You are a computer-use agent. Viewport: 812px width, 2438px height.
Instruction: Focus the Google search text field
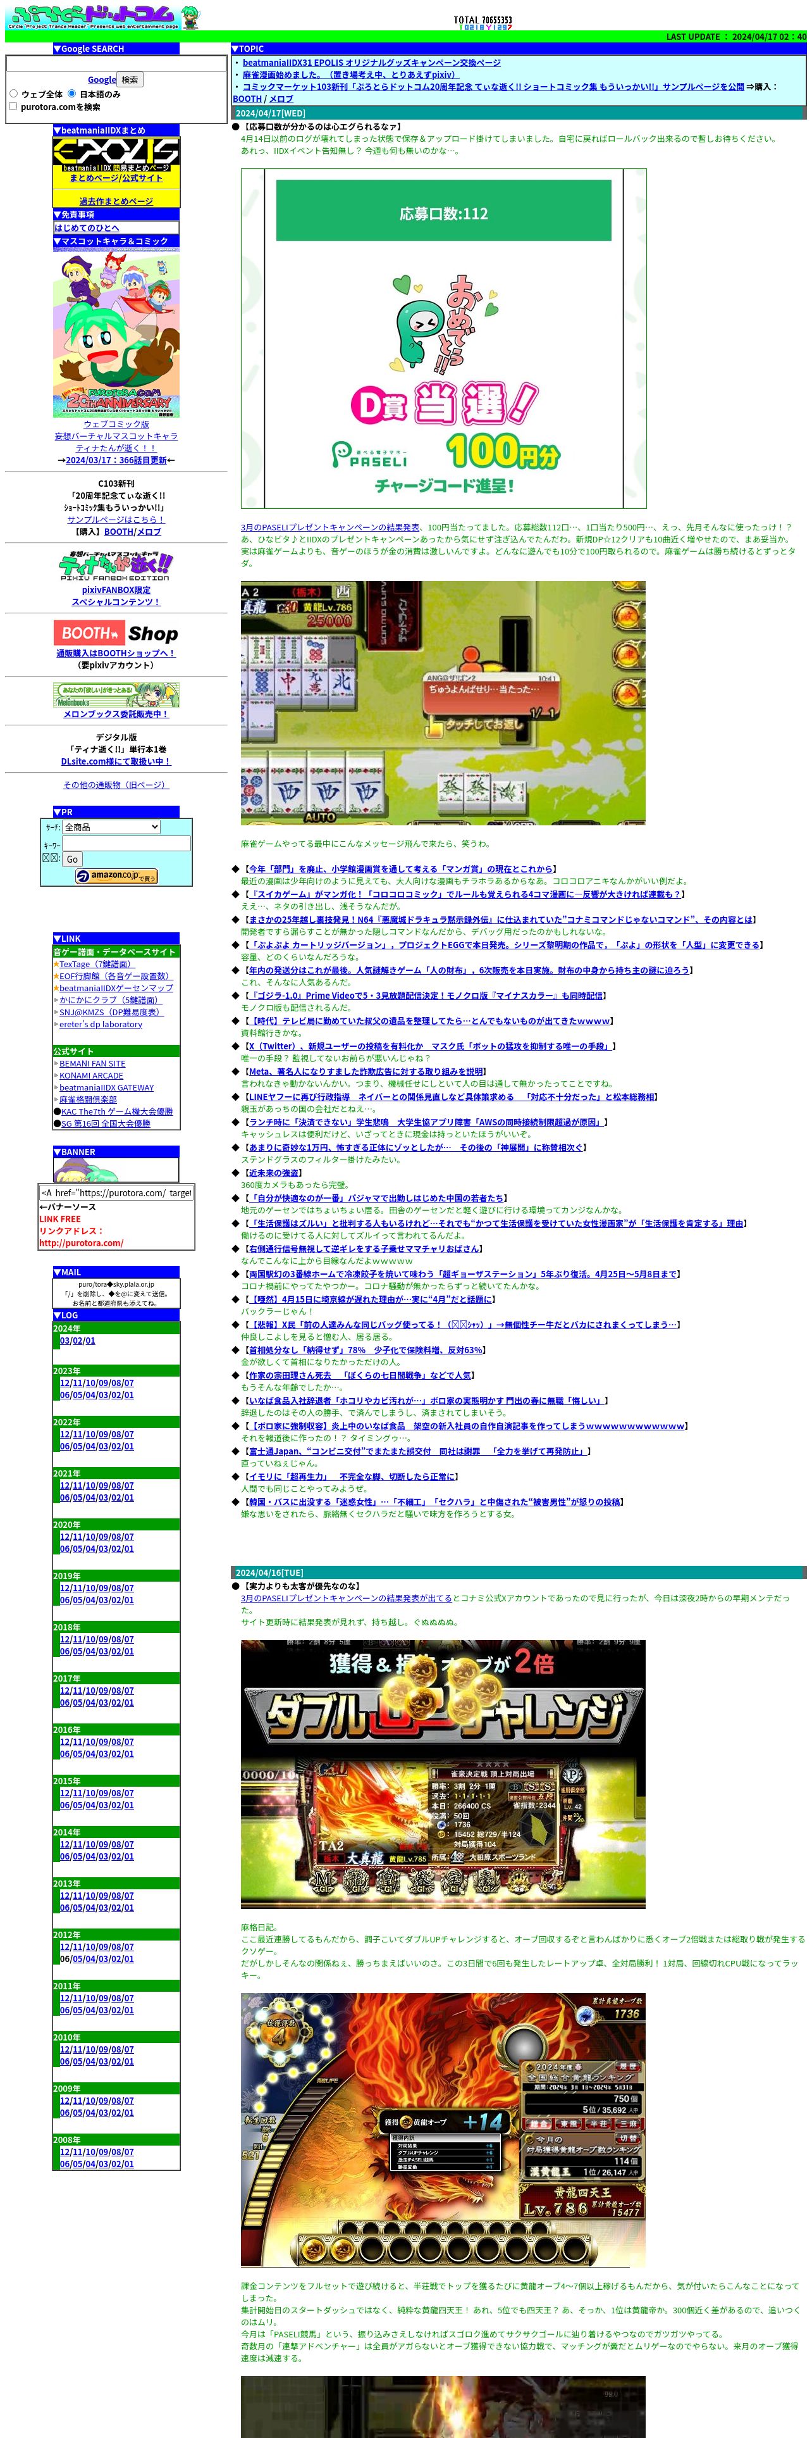115,65
